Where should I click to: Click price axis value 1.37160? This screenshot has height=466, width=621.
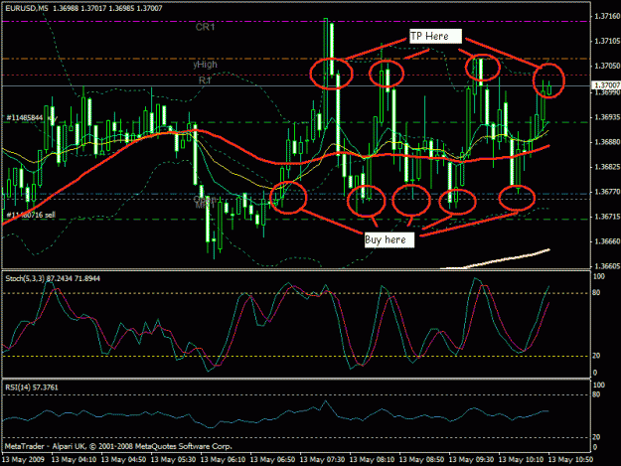point(607,16)
